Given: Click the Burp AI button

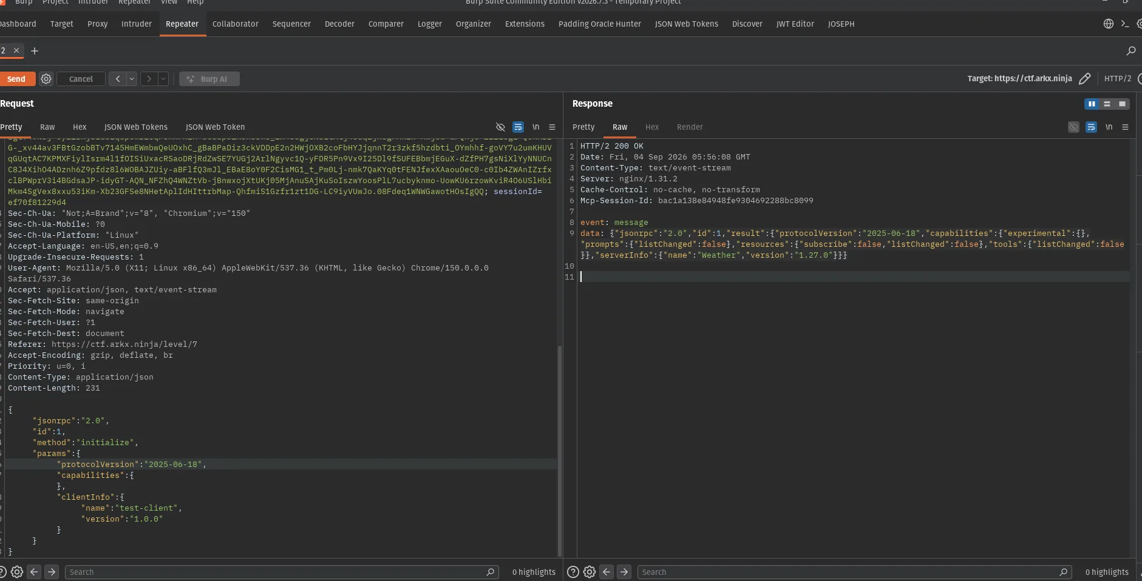Looking at the screenshot, I should point(209,79).
